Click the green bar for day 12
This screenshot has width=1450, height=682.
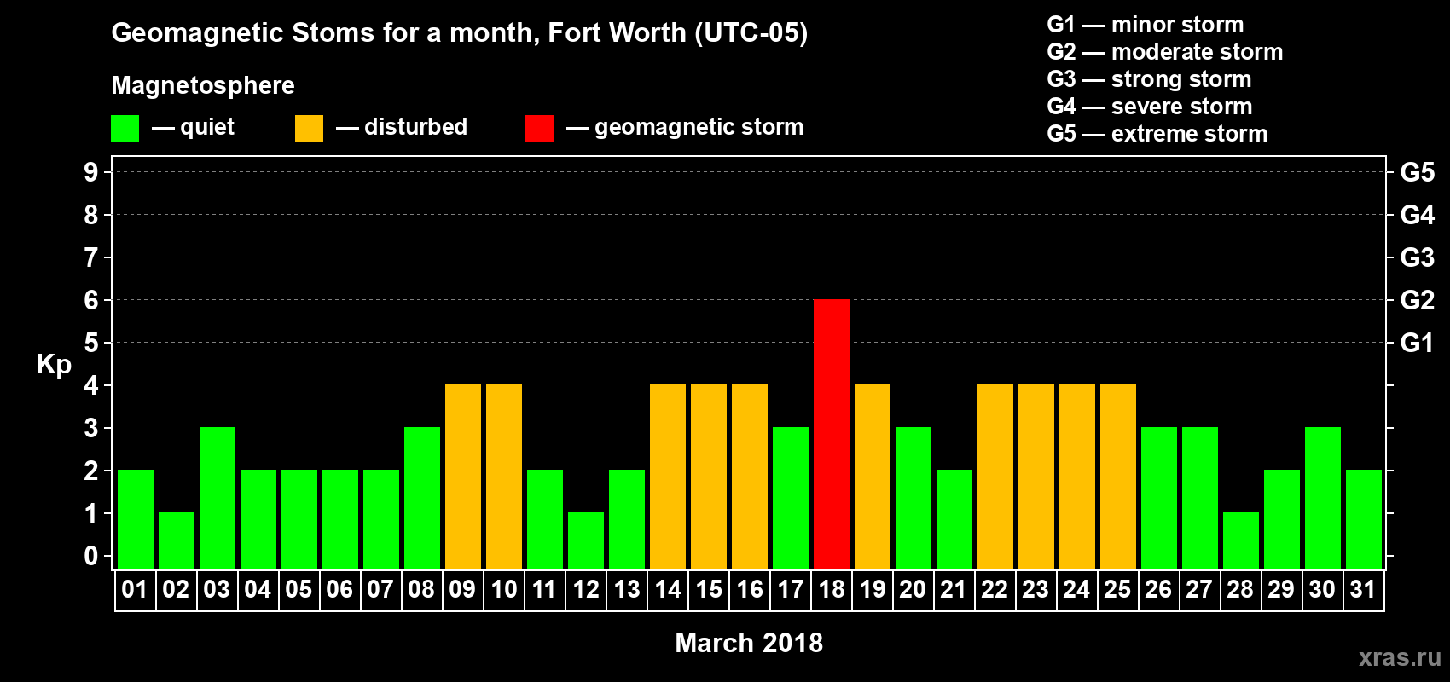(x=586, y=540)
